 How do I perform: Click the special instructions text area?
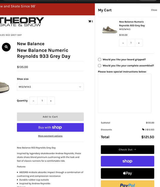pyautogui.click(x=125, y=93)
